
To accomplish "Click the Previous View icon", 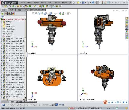I will tap(40, 13).
